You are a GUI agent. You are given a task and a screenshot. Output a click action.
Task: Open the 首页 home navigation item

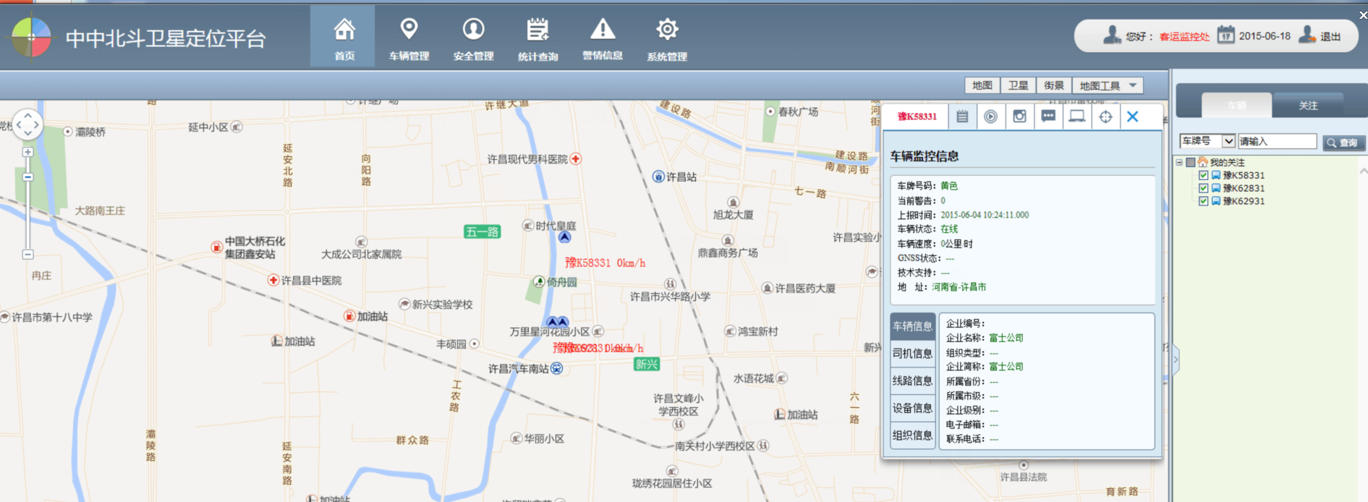(x=343, y=38)
